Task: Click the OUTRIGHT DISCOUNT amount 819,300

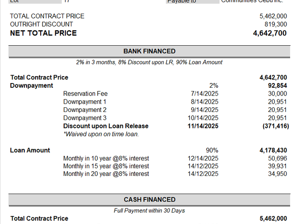Action: coord(276,24)
